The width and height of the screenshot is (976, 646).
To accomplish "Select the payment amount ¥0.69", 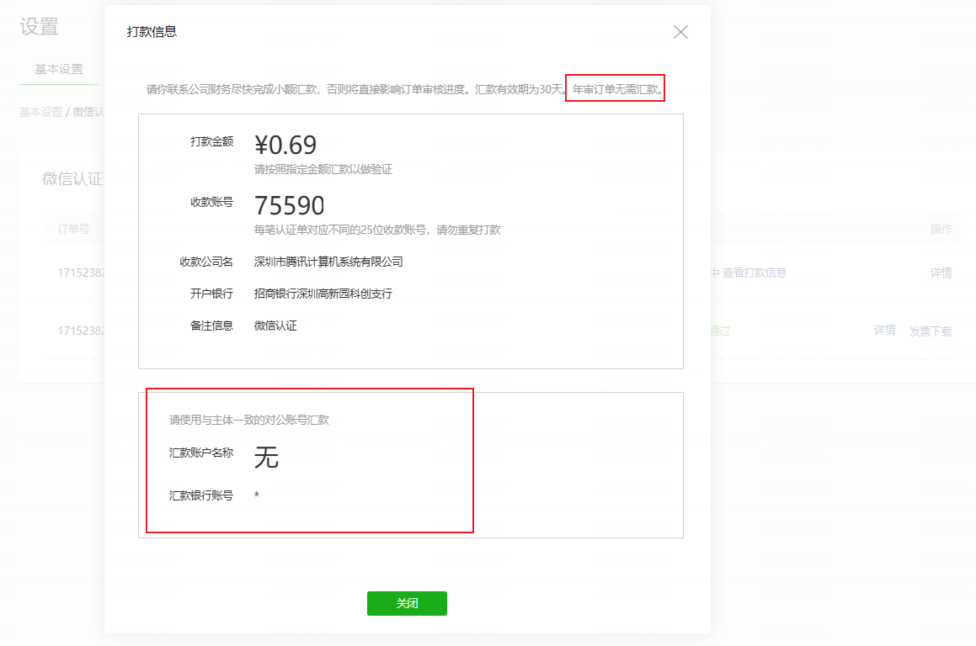I will pyautogui.click(x=285, y=145).
